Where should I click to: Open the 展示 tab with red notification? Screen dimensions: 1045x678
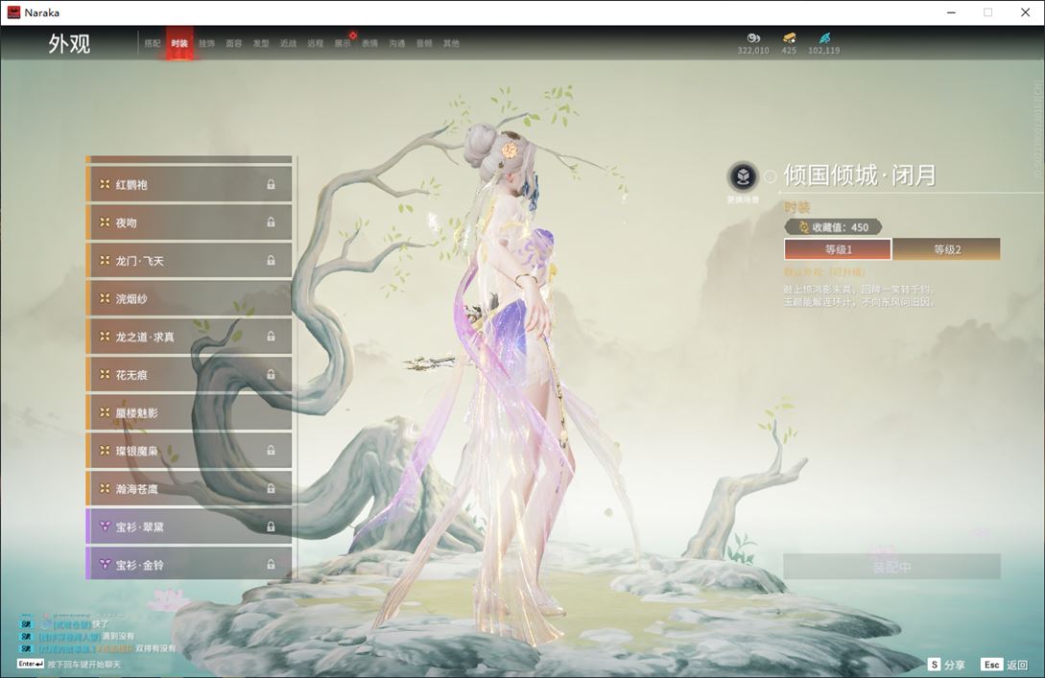pyautogui.click(x=343, y=43)
